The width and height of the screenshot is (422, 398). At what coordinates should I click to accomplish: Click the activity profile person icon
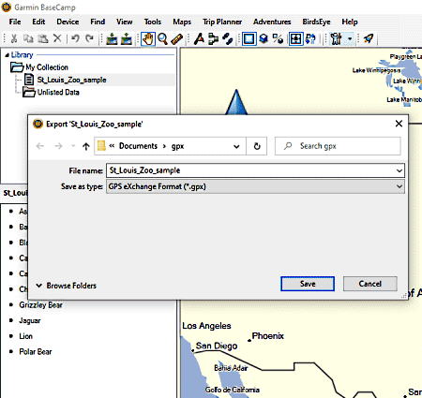[x=337, y=39]
